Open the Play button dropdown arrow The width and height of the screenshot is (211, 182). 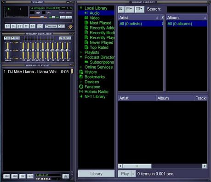tap(133, 174)
